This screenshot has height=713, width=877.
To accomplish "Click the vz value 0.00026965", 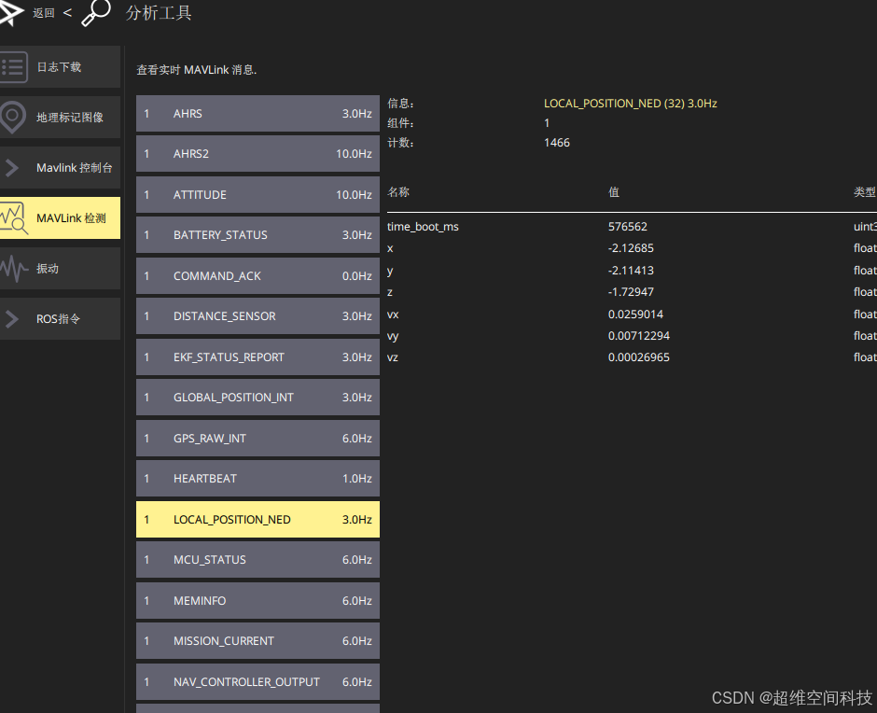I will [x=639, y=357].
